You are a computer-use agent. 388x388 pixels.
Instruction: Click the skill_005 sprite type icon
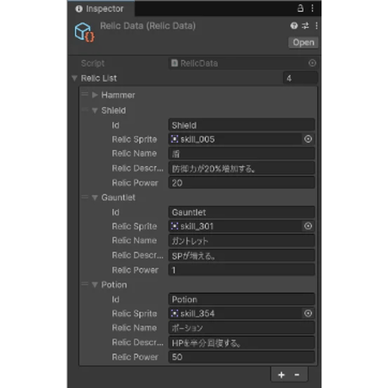175,139
